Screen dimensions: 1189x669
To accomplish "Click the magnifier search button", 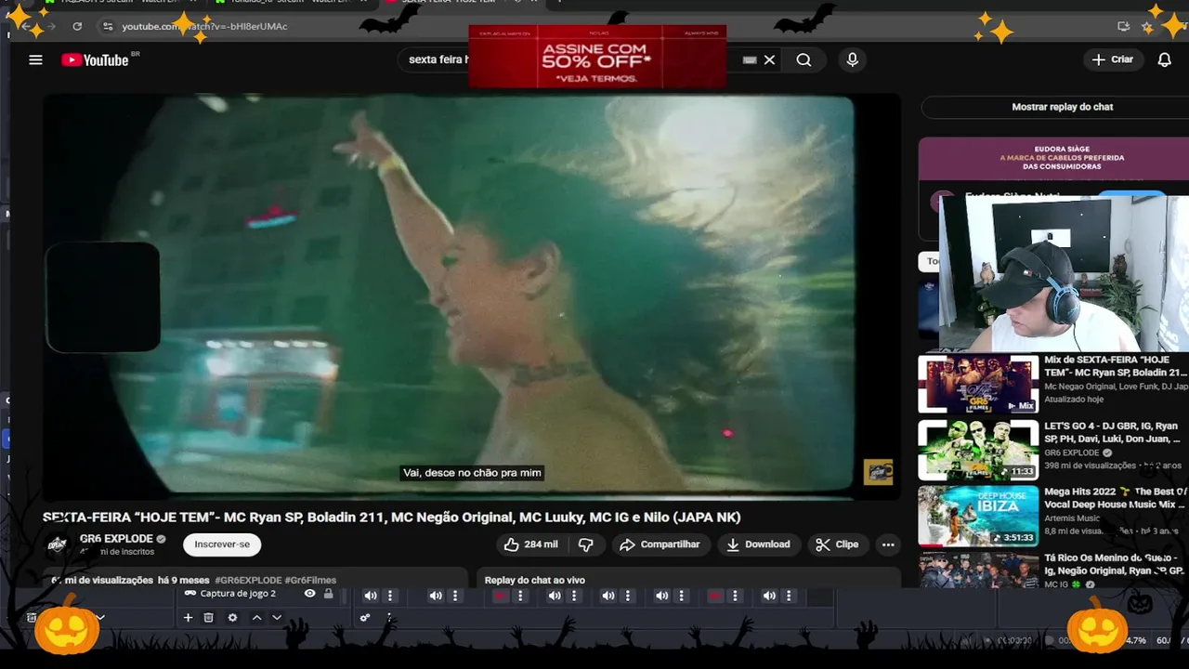I will [x=804, y=59].
